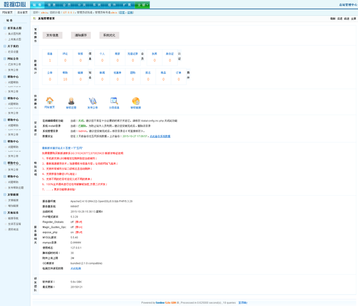Open 后台首页 tab below the logo
The width and height of the screenshot is (358, 306).
23,12
